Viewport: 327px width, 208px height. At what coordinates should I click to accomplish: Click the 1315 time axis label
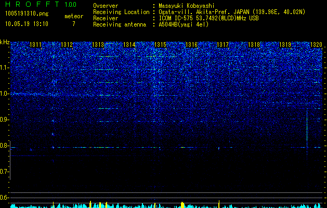(160, 45)
